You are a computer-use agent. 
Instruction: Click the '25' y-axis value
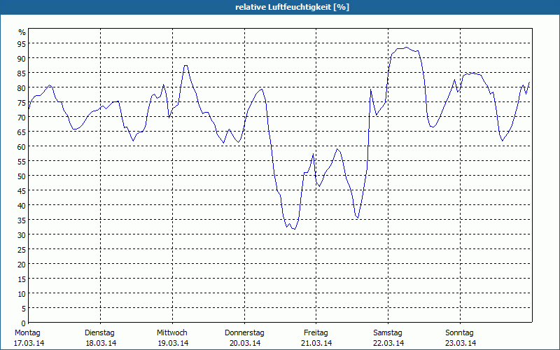point(22,250)
